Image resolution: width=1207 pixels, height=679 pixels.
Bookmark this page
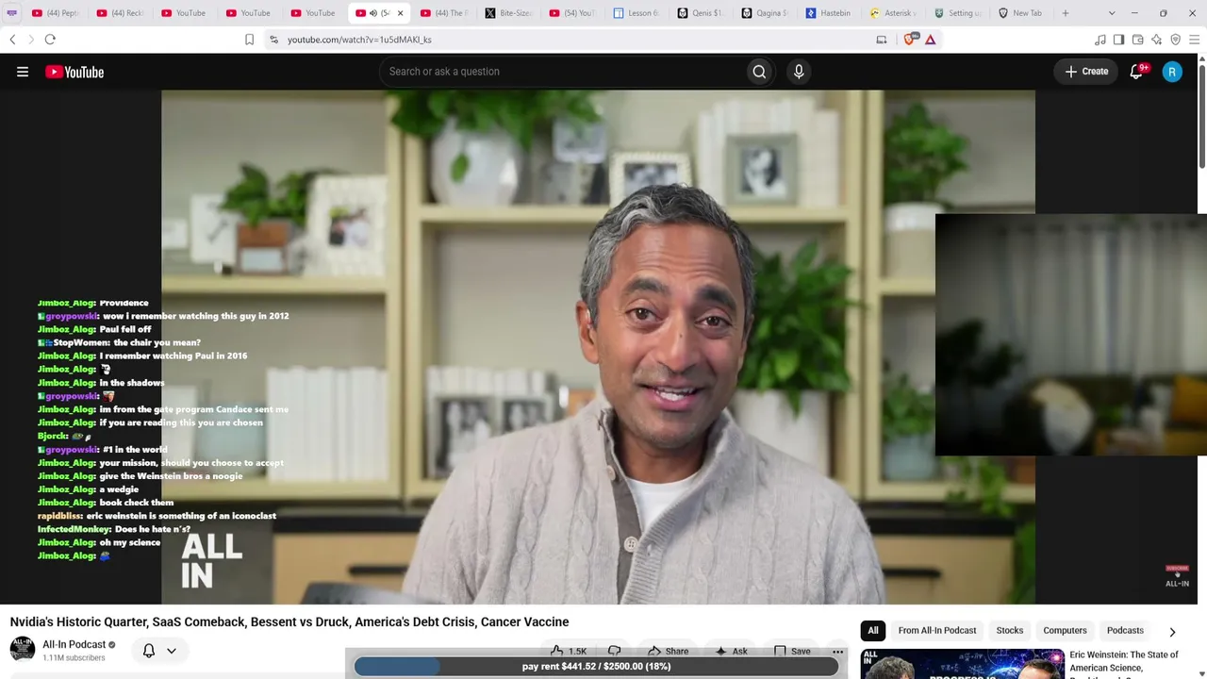coord(250,40)
